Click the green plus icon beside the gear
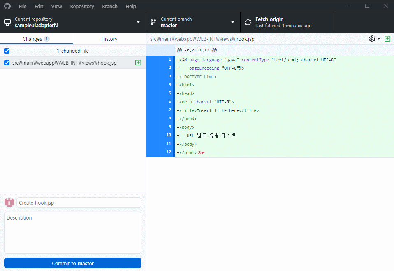Screen dimensions: 394x271 click(387, 38)
